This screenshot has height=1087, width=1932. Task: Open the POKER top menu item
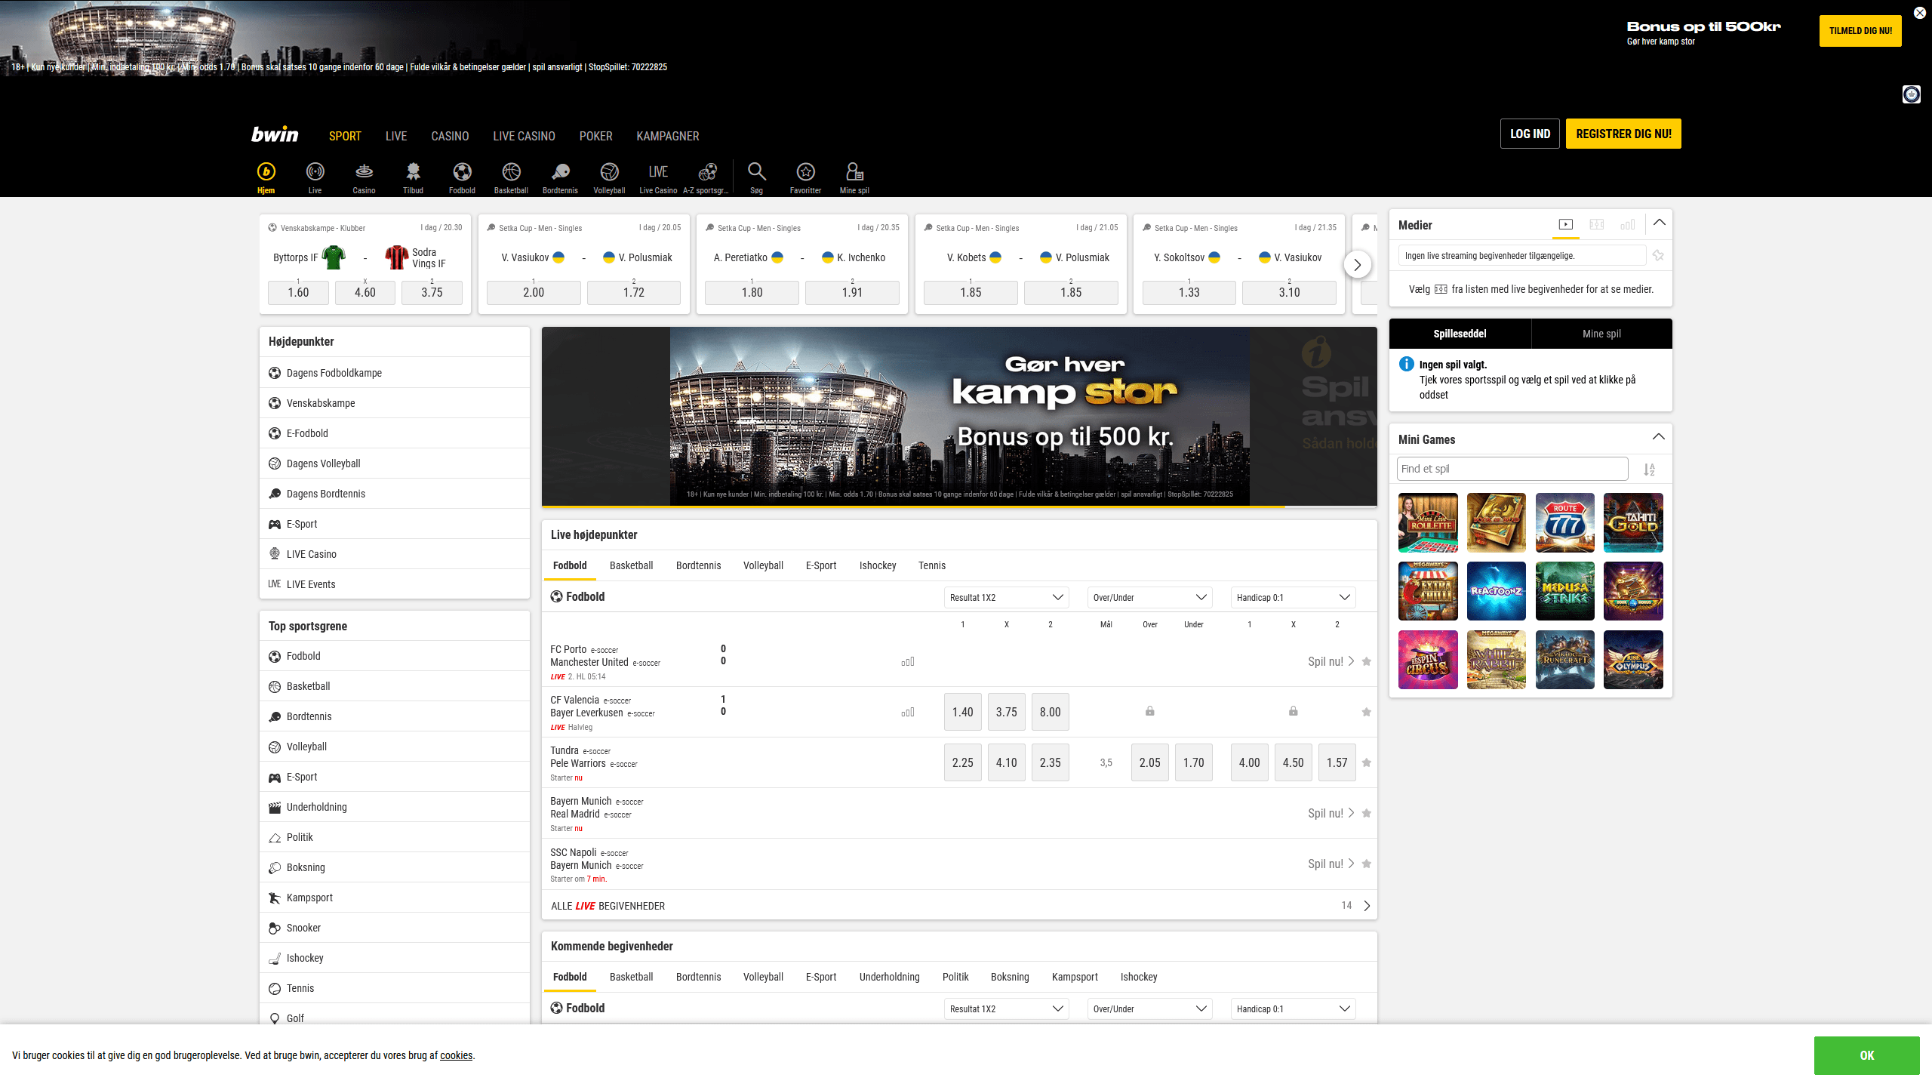596,136
